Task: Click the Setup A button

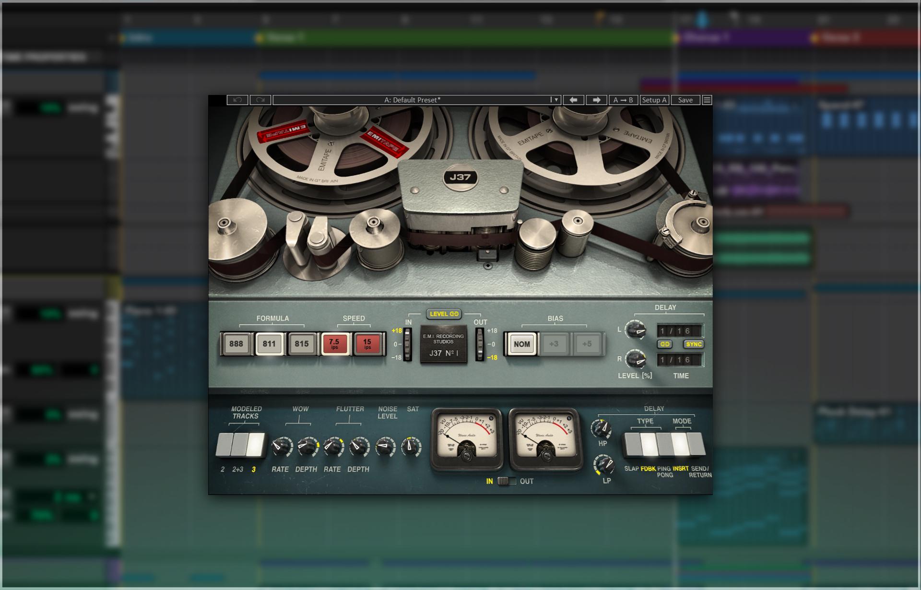Action: 654,100
